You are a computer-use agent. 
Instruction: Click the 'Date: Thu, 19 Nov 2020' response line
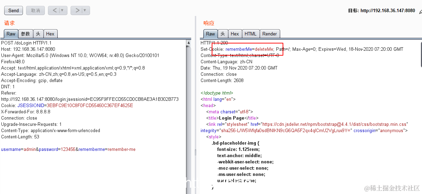click(x=239, y=68)
